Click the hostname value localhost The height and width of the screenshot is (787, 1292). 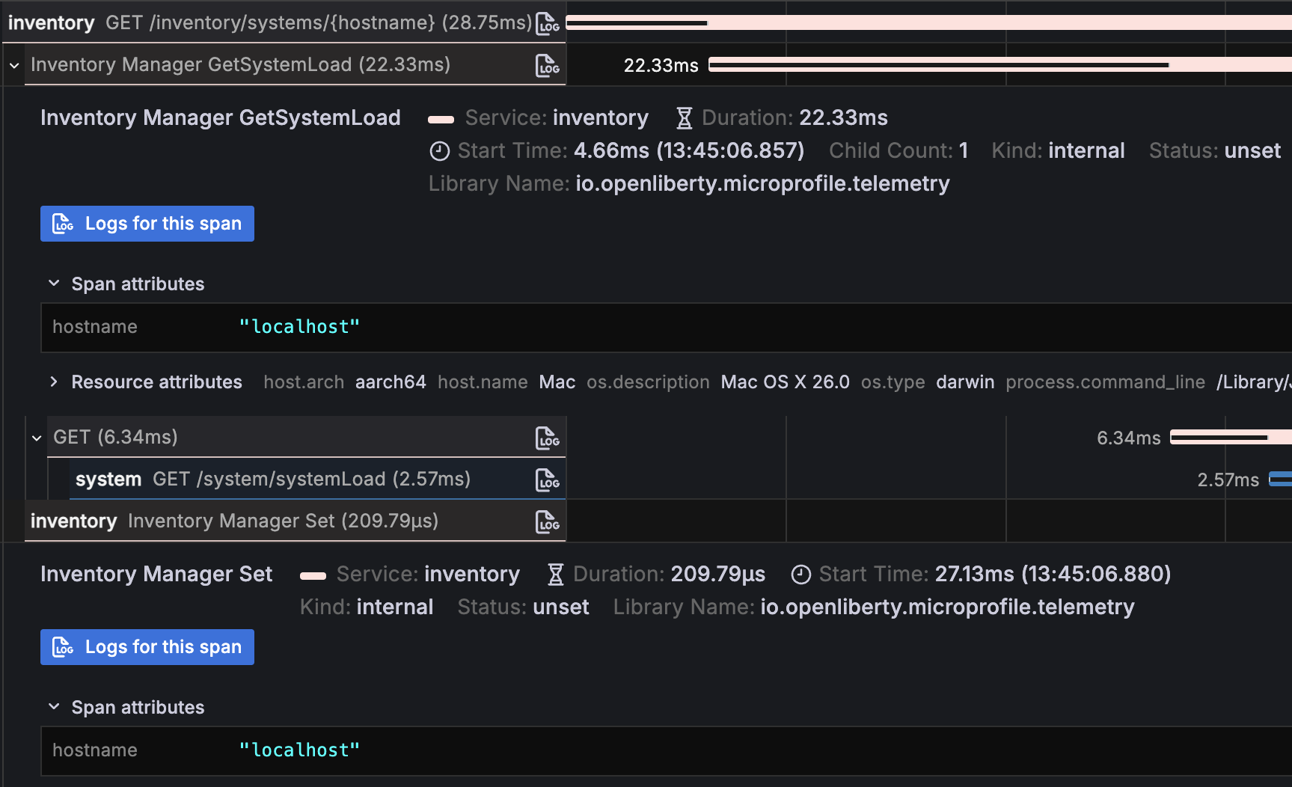pos(298,326)
